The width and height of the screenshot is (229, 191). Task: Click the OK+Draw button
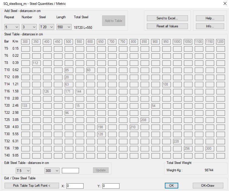[x=208, y=186]
